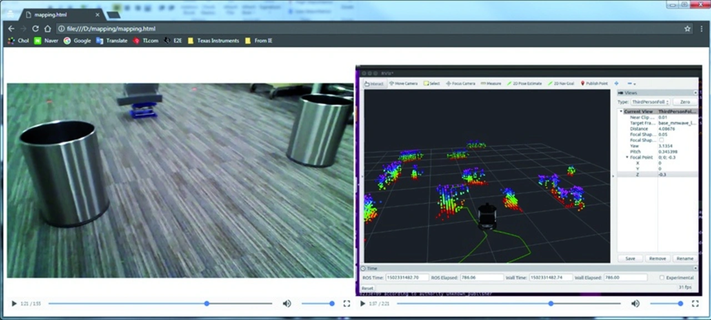Click the Remove button in Views panel
Screen dimensions: 711x320
658,258
